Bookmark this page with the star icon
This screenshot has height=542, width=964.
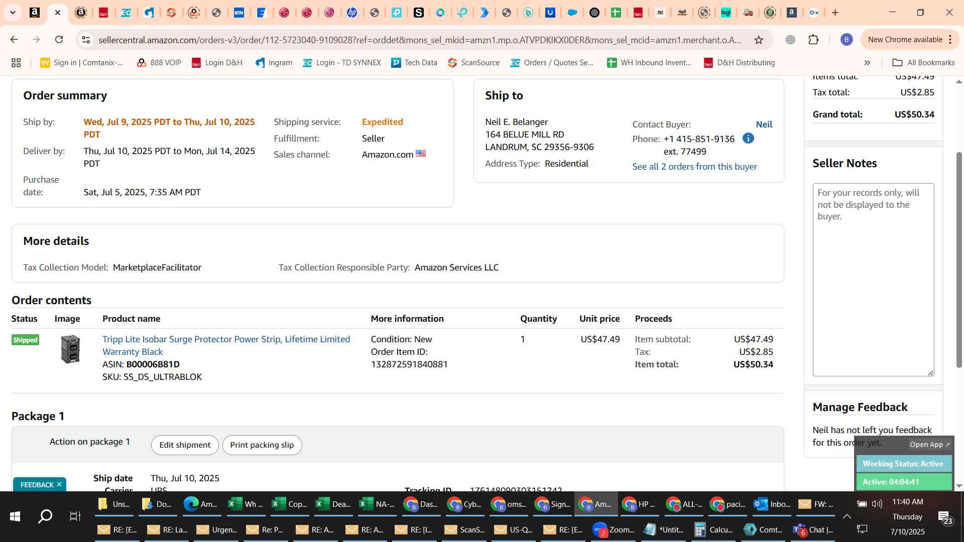[x=759, y=40]
